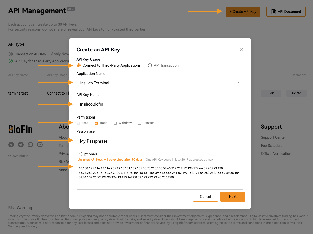Cancel the API key creation
The height and width of the screenshot is (234, 313).
point(205,197)
